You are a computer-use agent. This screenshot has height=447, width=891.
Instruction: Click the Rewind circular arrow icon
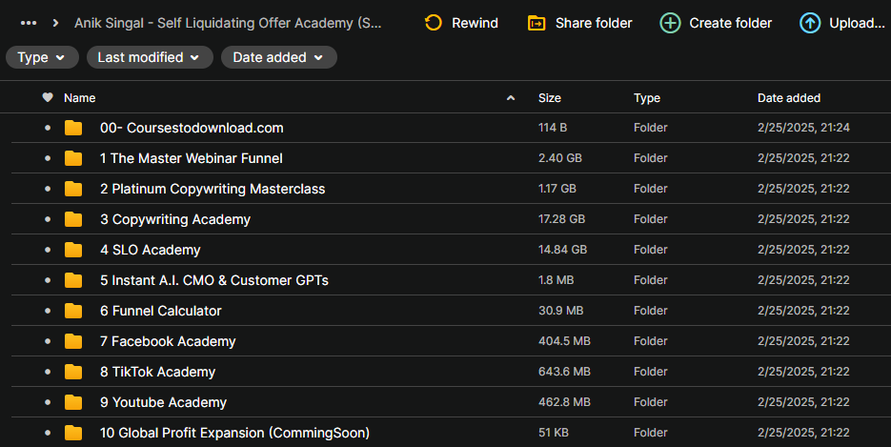pos(434,23)
